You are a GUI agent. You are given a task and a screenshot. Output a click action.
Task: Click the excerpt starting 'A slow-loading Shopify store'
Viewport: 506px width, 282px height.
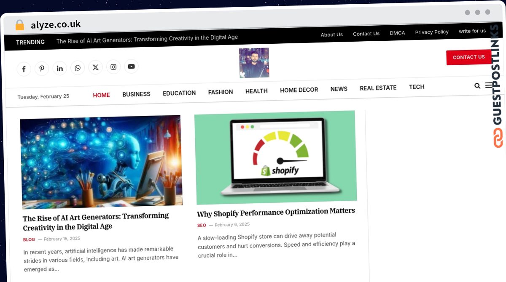(x=277, y=245)
